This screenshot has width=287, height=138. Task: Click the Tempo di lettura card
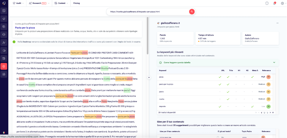tap(218, 38)
